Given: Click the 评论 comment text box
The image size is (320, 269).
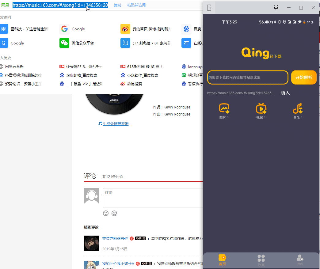Looking at the screenshot, I should pyautogui.click(x=153, y=198).
